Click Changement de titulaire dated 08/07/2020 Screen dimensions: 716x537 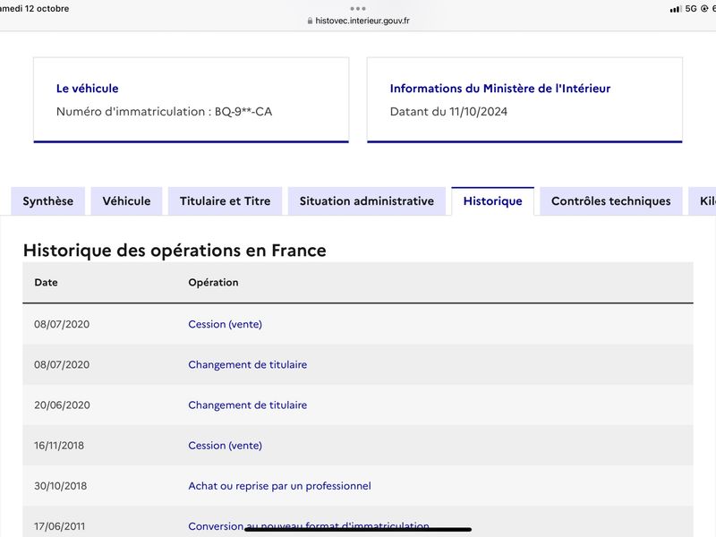pyautogui.click(x=248, y=364)
